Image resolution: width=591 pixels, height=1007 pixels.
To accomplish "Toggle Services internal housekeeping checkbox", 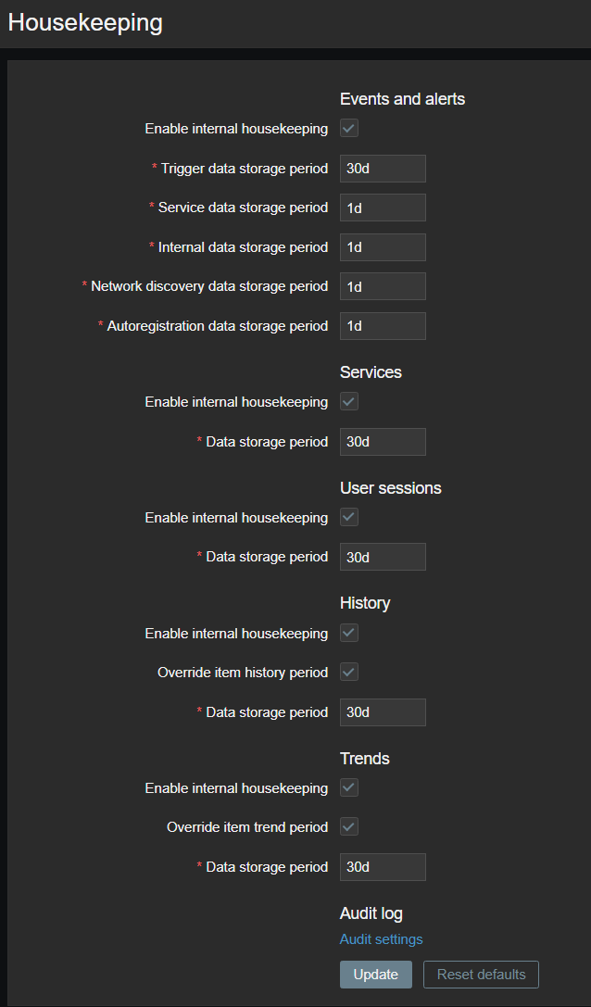I will click(349, 402).
